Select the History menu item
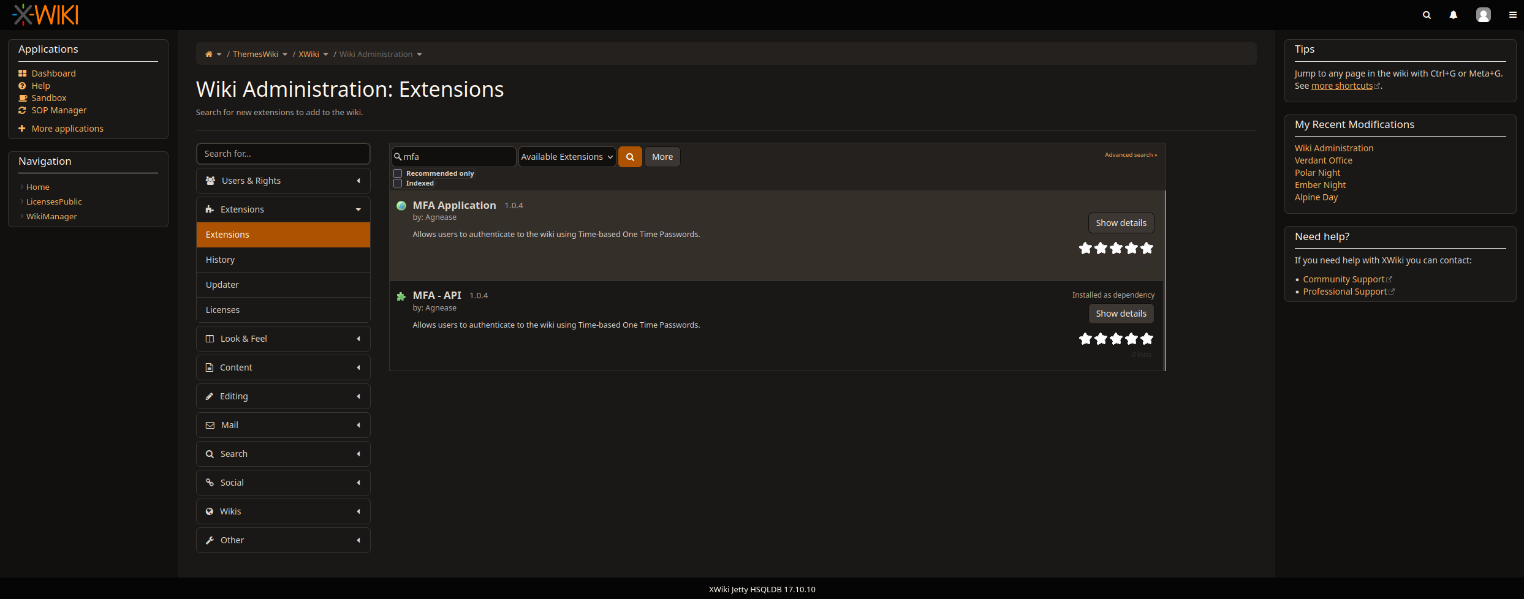 [x=283, y=260]
